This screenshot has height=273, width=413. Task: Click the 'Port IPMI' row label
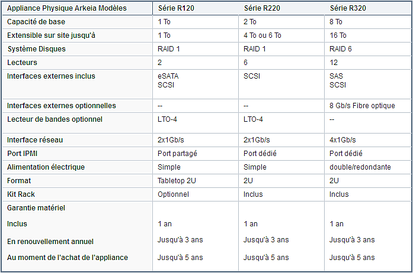(x=22, y=154)
